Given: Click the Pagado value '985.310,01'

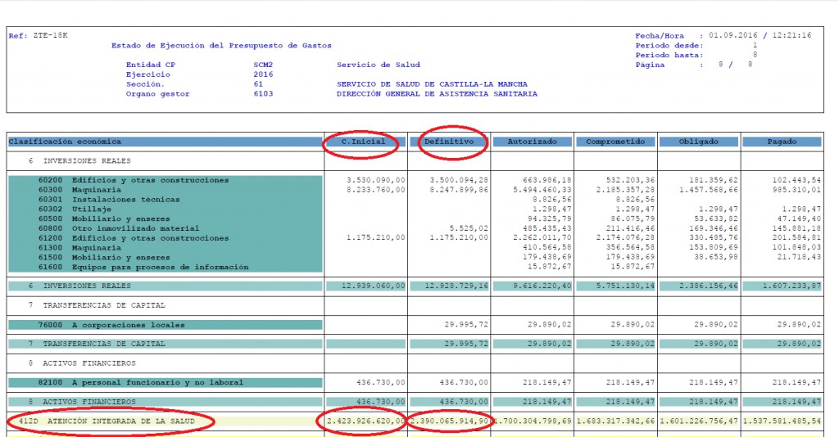Looking at the screenshot, I should click(796, 190).
